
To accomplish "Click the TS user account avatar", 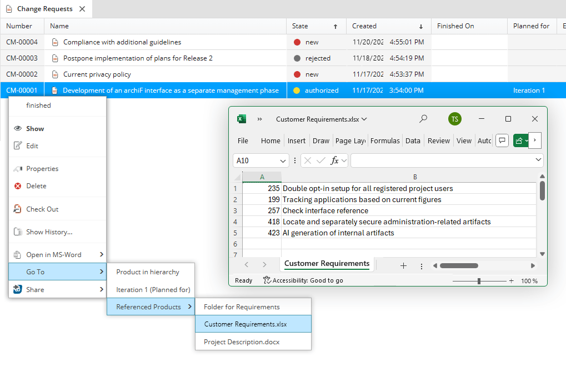I will (455, 119).
